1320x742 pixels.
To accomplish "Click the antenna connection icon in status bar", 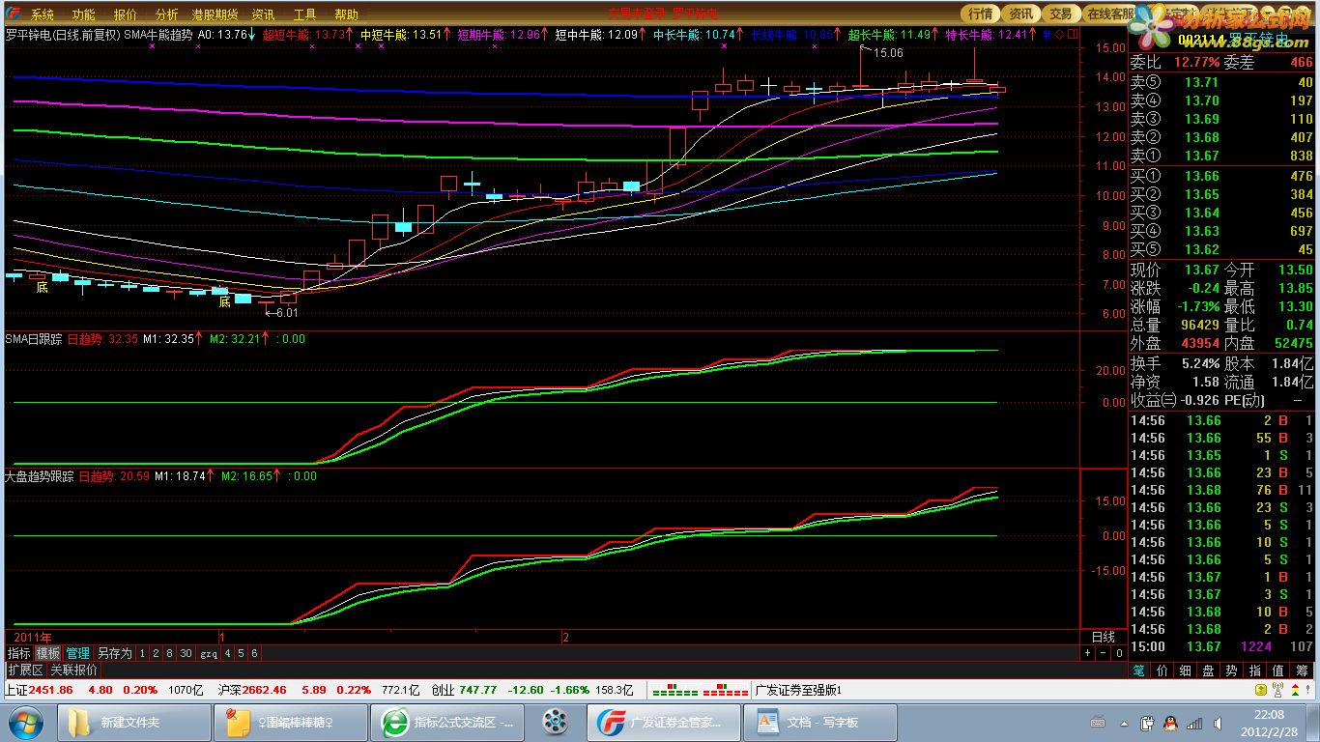I will click(1277, 690).
